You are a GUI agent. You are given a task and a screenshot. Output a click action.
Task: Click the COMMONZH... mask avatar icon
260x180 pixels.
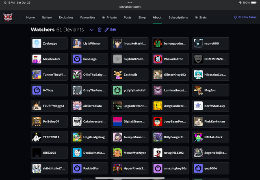point(198,59)
